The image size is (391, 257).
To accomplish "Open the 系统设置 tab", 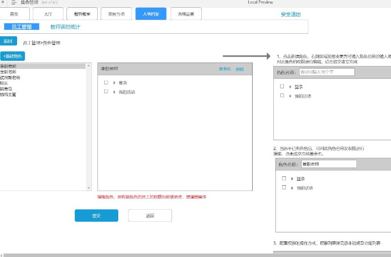I will pos(186,14).
